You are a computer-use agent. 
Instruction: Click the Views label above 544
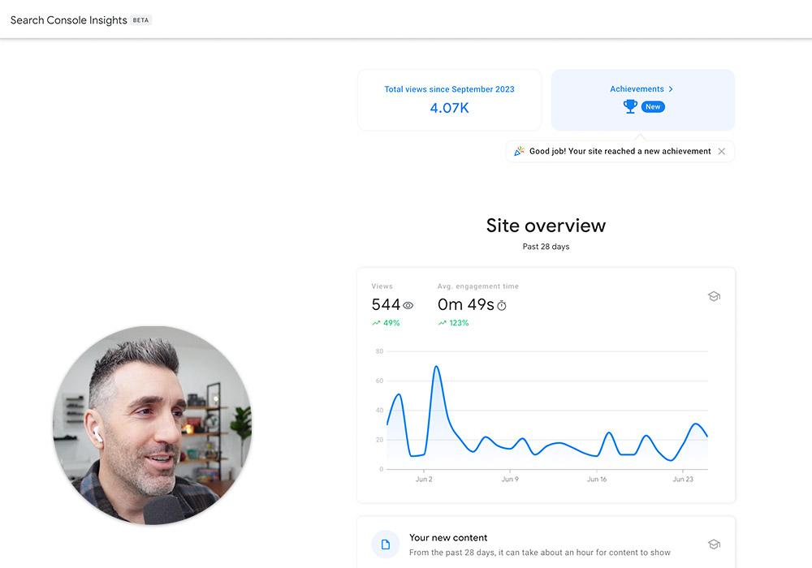pos(382,286)
